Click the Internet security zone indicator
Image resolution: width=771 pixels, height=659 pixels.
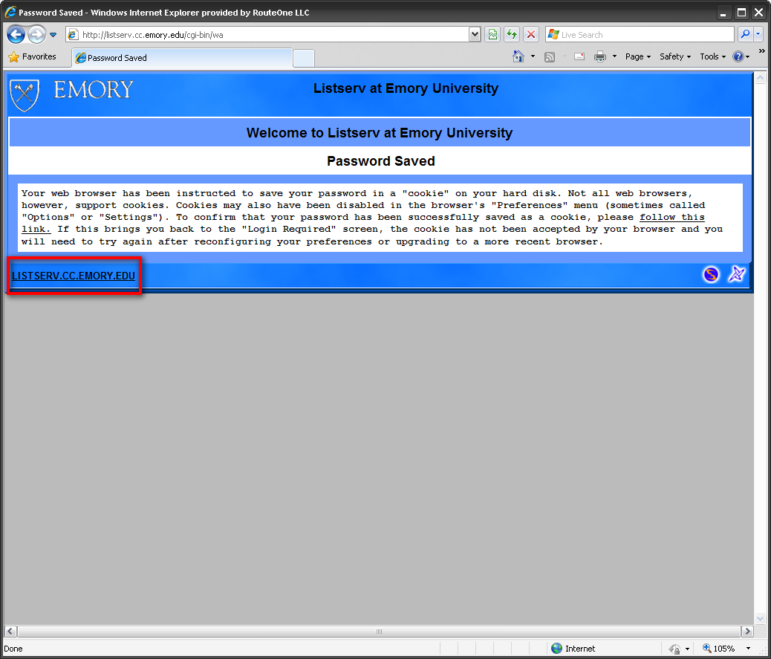tap(573, 649)
